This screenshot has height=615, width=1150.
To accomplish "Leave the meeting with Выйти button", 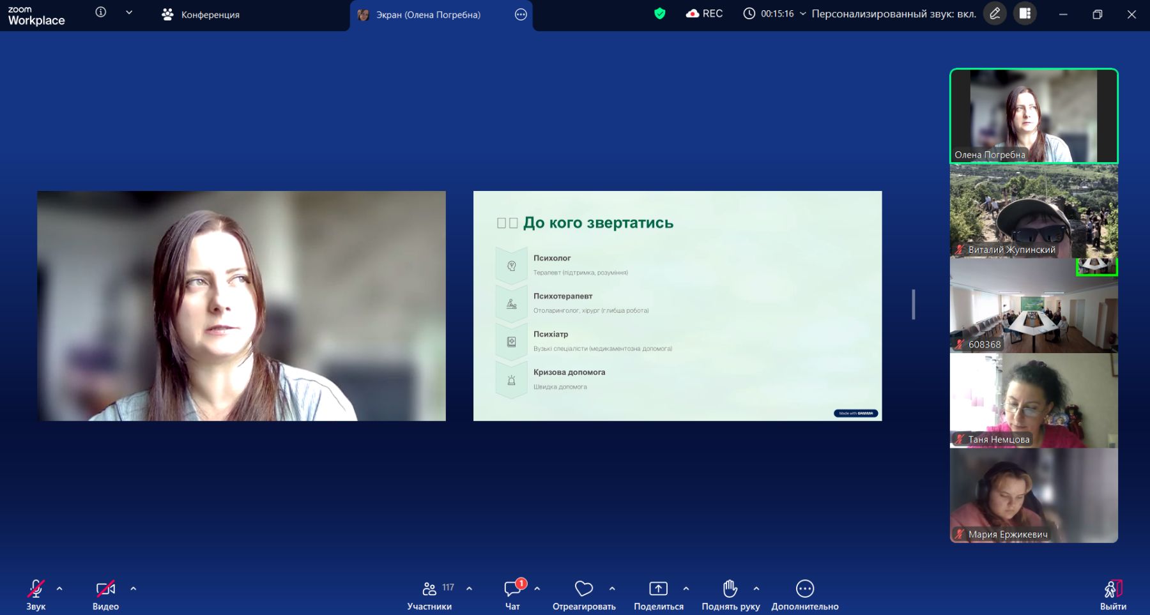I will pyautogui.click(x=1113, y=594).
